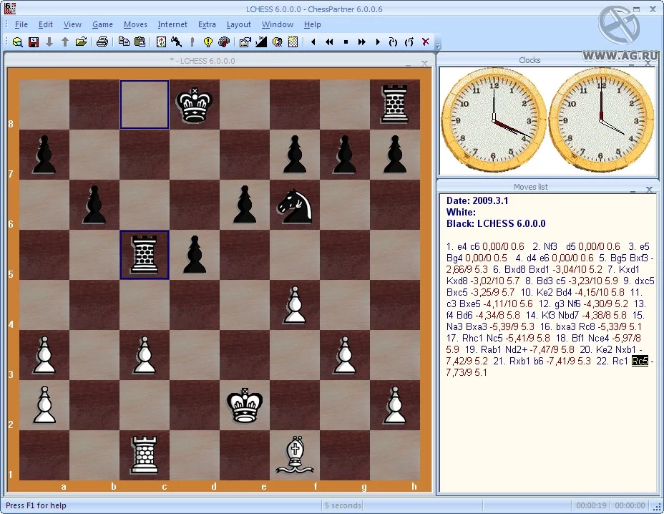Click the printer icon in toolbar
Image resolution: width=664 pixels, height=514 pixels.
102,42
